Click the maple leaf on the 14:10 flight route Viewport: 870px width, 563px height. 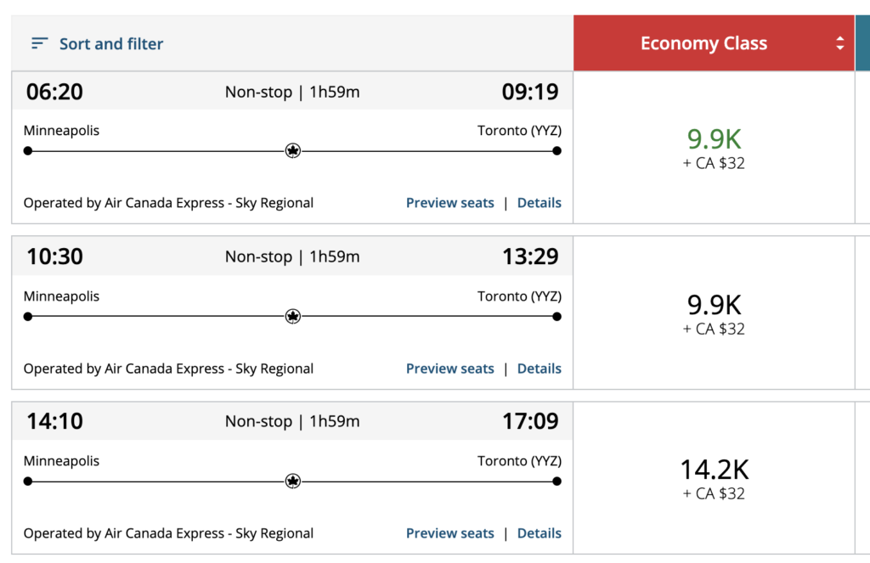pyautogui.click(x=292, y=481)
